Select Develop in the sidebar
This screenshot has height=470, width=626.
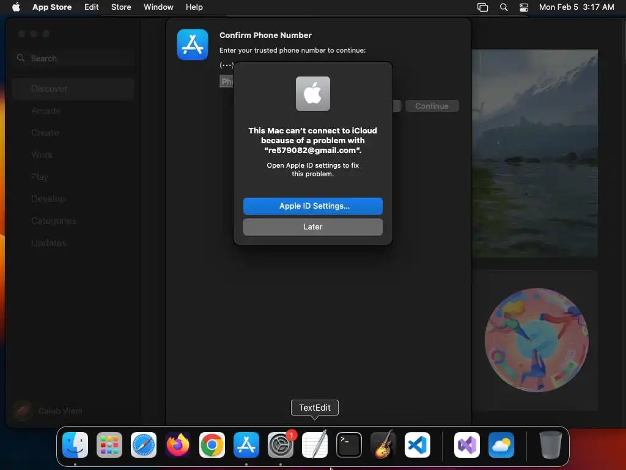(x=73, y=199)
